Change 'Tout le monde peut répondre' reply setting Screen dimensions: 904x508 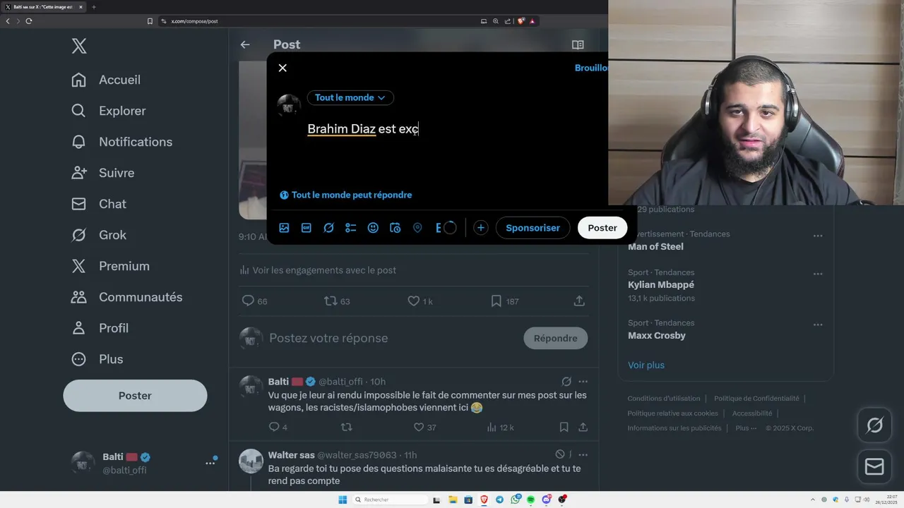[346, 195]
